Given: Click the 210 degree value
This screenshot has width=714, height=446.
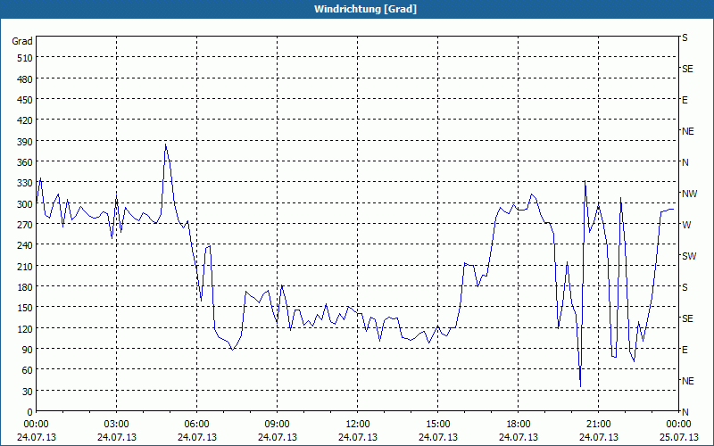Looking at the screenshot, I should click(25, 266).
